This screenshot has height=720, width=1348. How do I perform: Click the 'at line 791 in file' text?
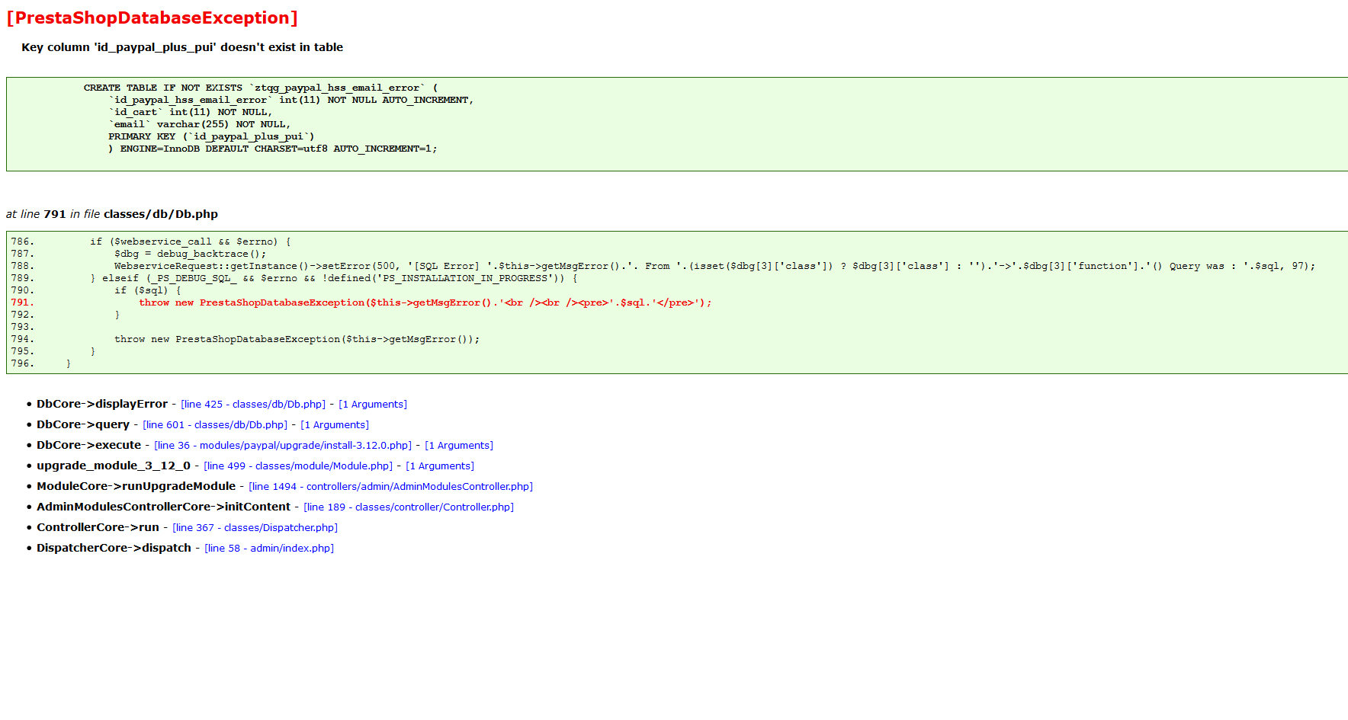(112, 214)
